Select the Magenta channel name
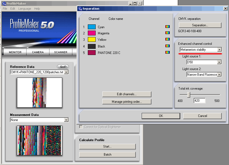The image size is (229, 165). coord(103,33)
